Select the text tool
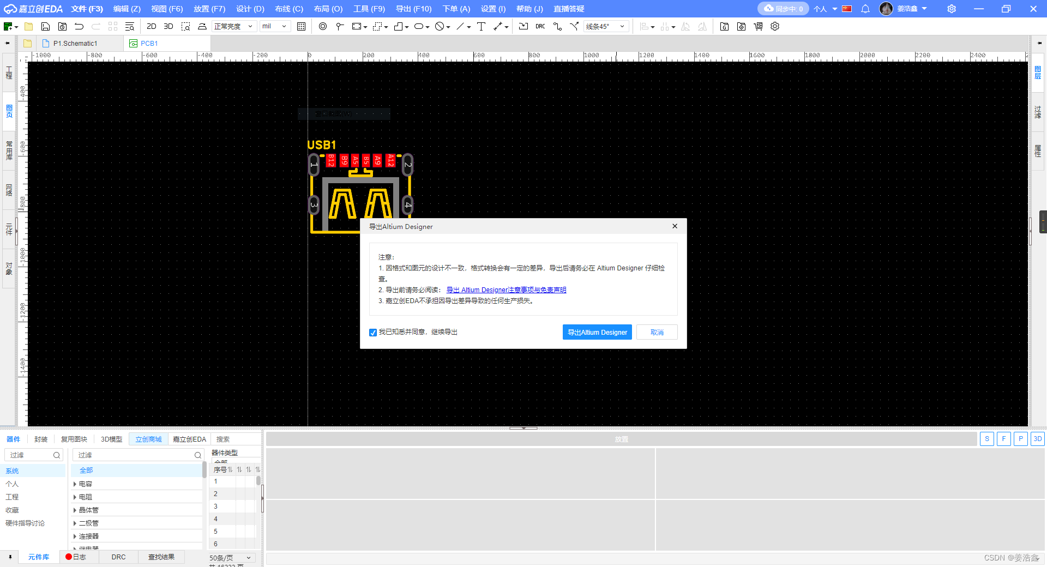 point(481,26)
